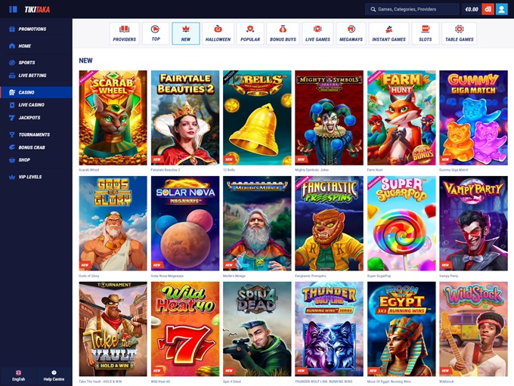Launch the Scarab Wheel game
Image resolution: width=514 pixels, height=386 pixels.
[113, 118]
